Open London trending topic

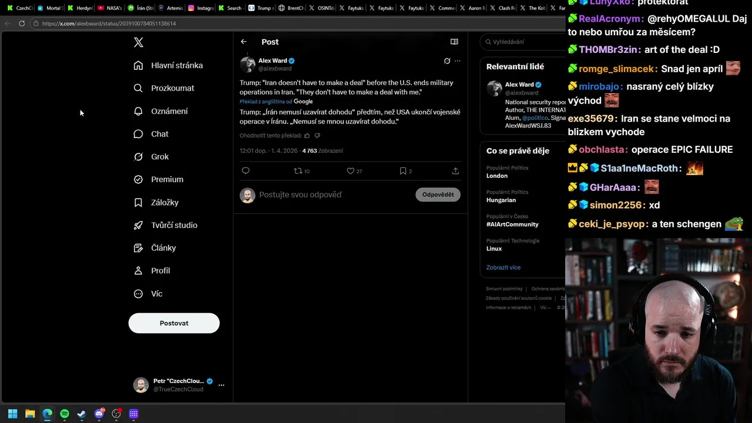[x=497, y=176]
